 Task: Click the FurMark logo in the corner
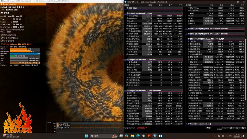pyautogui.click(x=18, y=117)
